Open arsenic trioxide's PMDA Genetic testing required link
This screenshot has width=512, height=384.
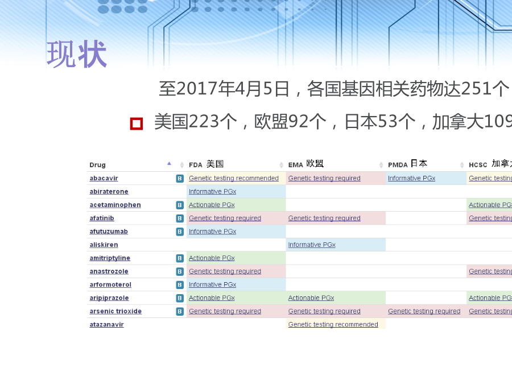pos(424,311)
